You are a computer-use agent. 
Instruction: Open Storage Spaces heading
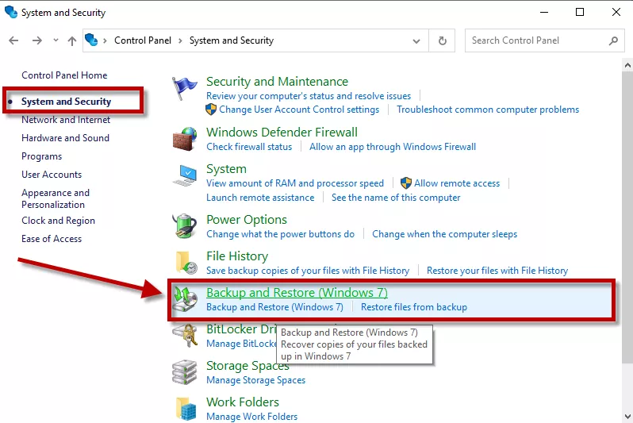coord(247,366)
